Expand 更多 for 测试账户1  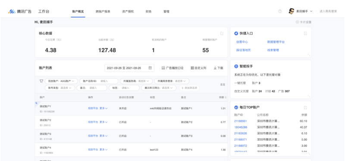(x=103, y=108)
